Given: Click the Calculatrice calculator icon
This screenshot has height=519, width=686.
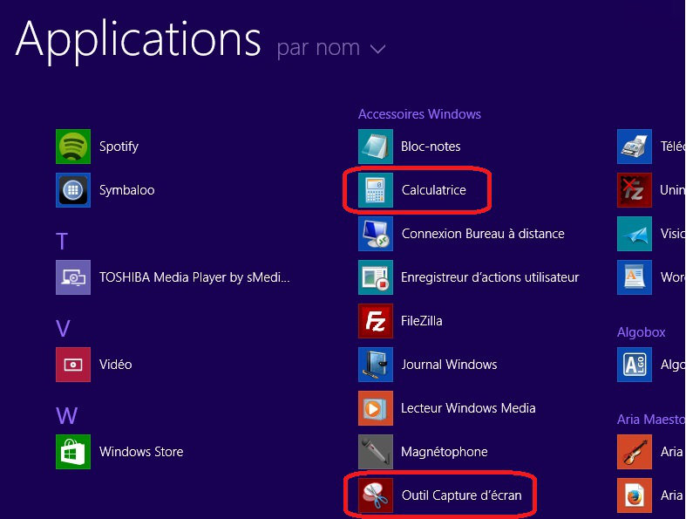Looking at the screenshot, I should 376,190.
